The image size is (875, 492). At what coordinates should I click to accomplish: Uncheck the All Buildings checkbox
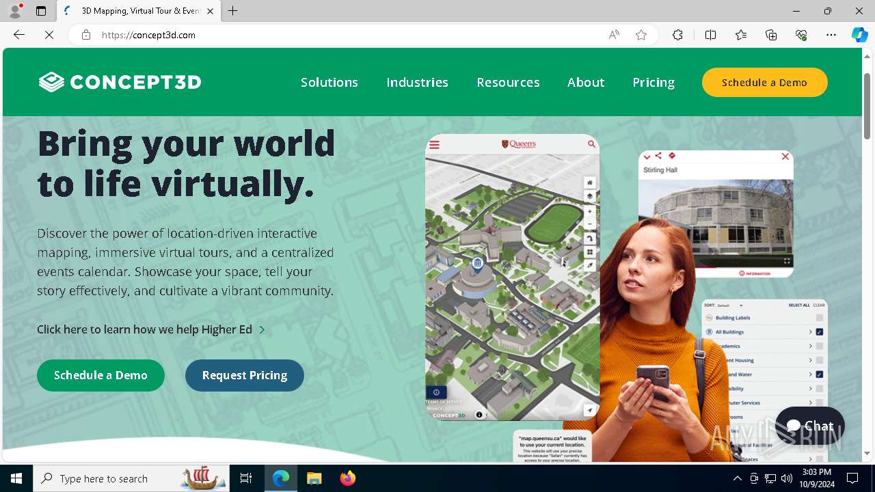(819, 332)
